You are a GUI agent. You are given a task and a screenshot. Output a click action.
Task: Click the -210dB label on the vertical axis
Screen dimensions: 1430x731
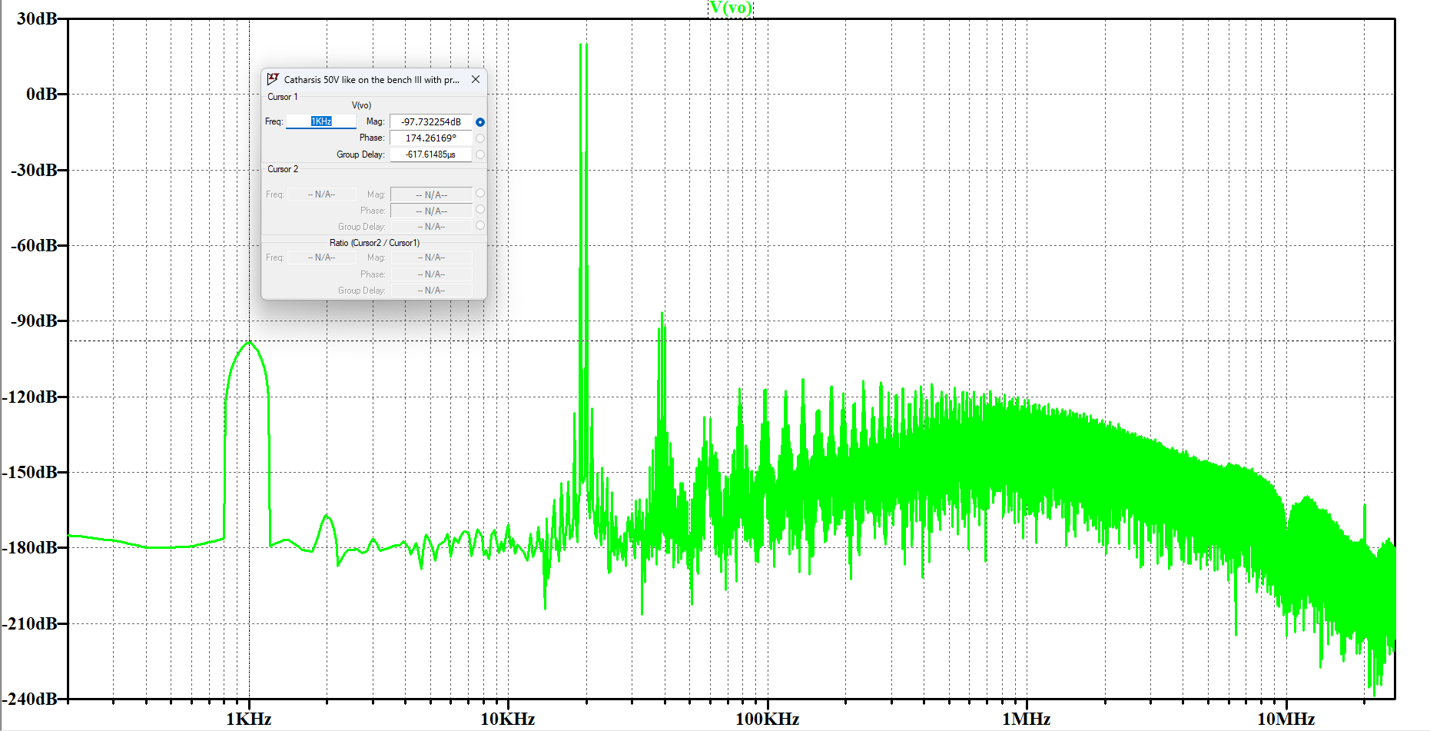30,623
